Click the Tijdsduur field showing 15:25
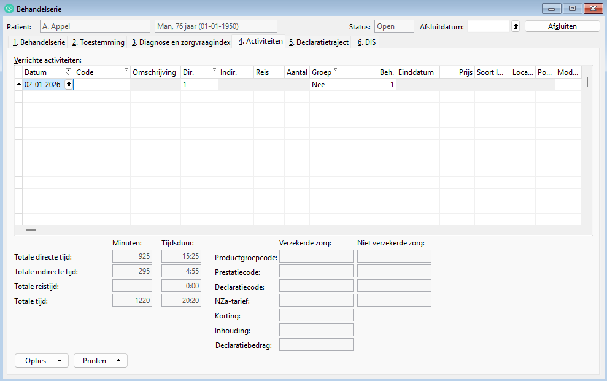 (x=181, y=256)
